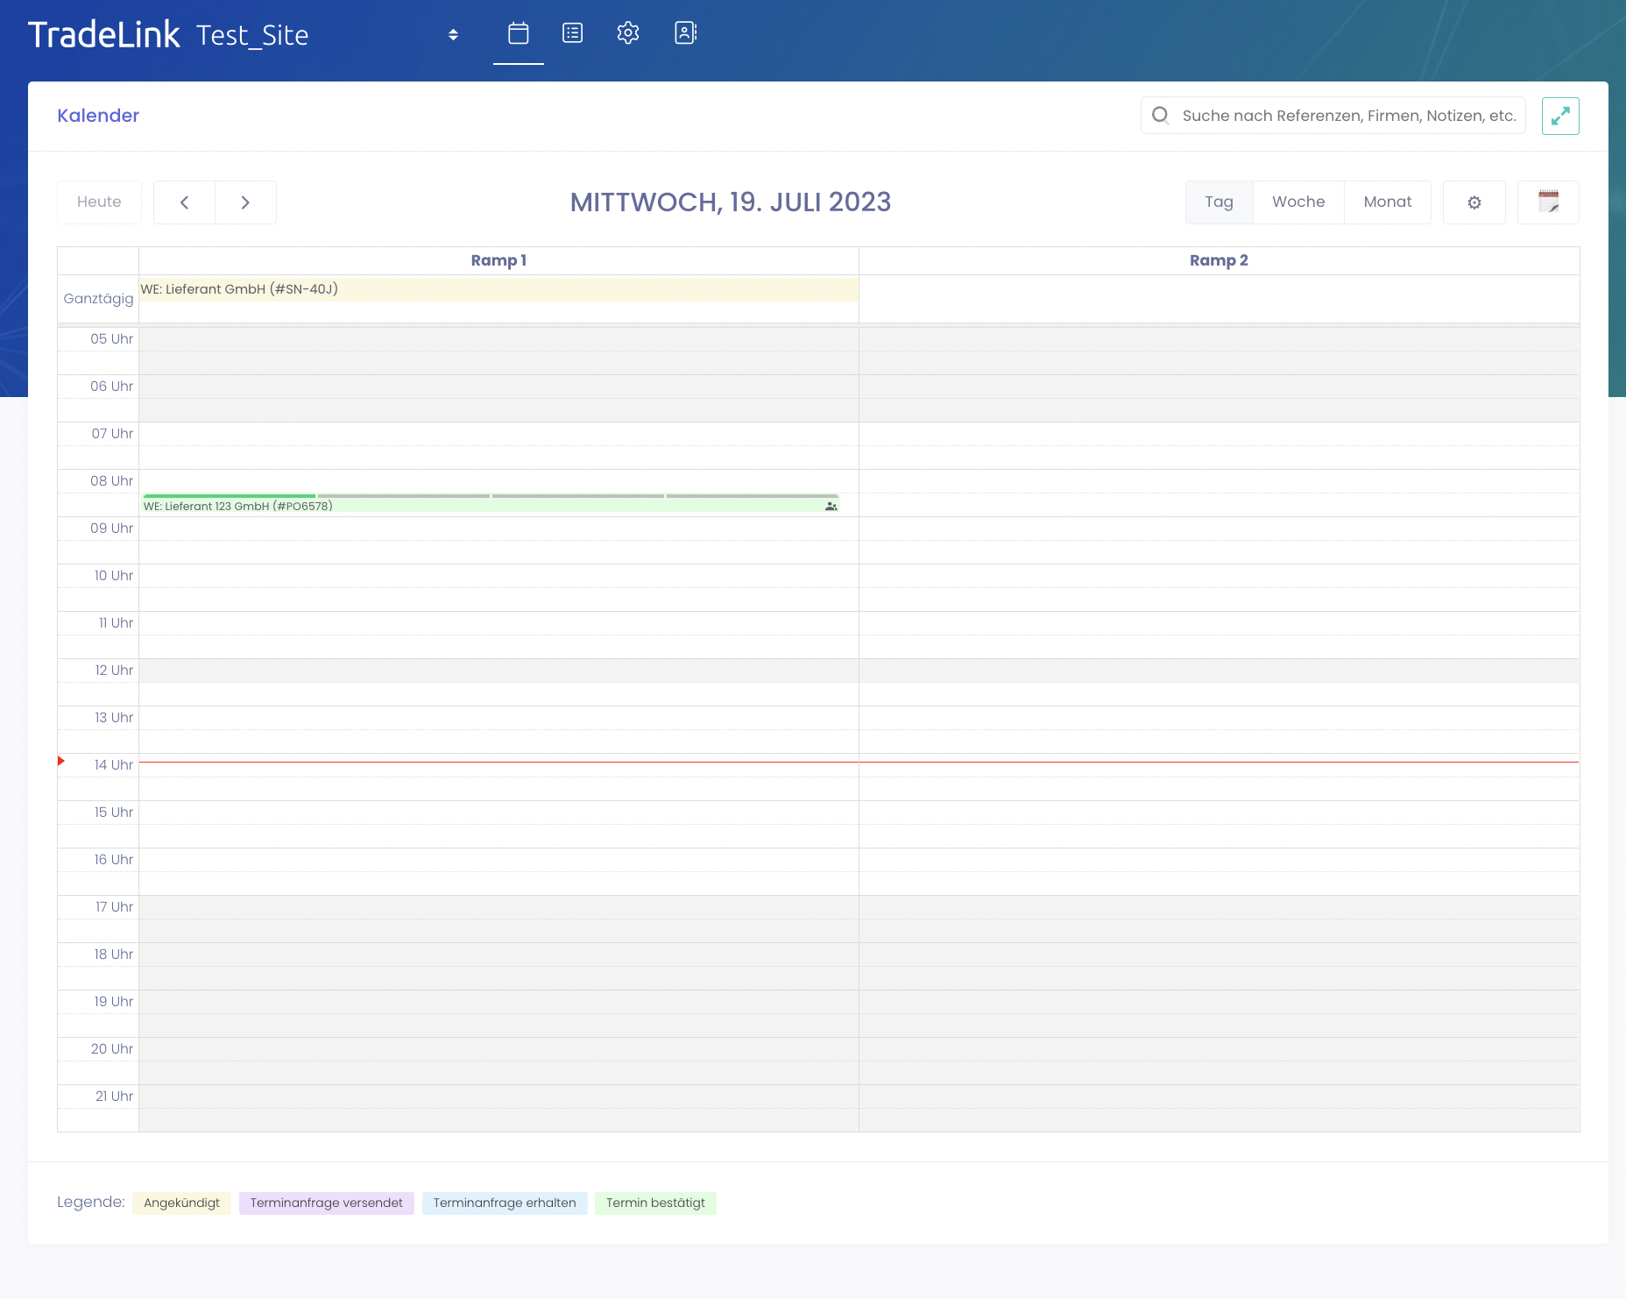Open the settings gear in top navigation
The width and height of the screenshot is (1626, 1299).
627,33
